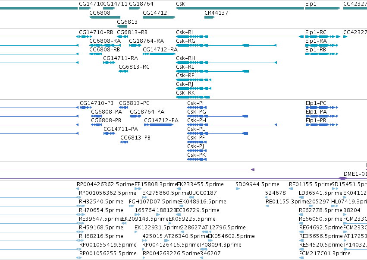This screenshot has height=260, width=367.
Task: Select the Csk-RK transcript
Action: tap(193, 97)
